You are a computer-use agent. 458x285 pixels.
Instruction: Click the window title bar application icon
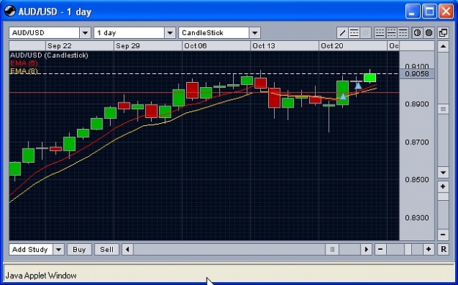10,12
